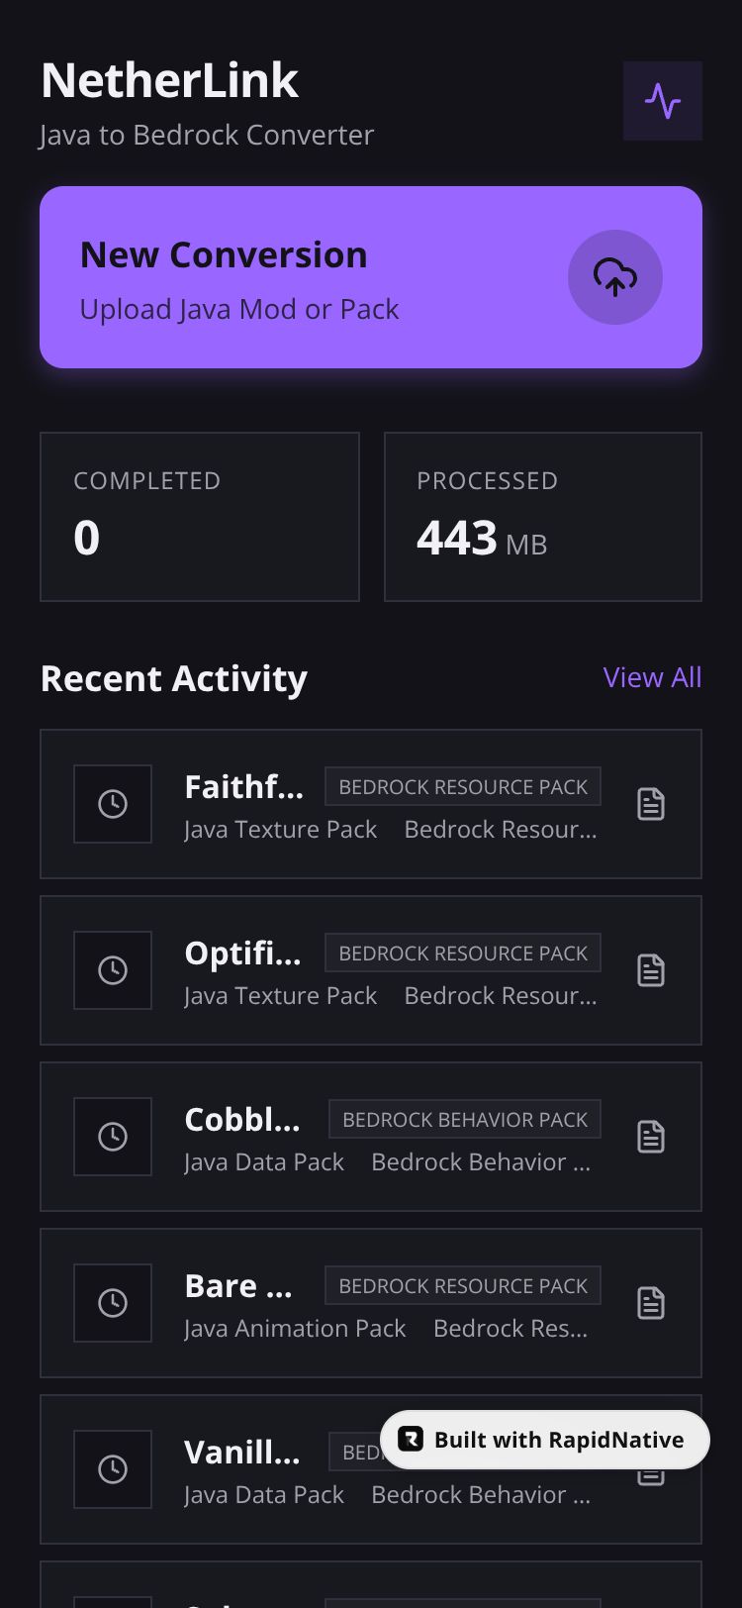Tap the Bedrock Behavior Pack tag on Cobbl...
Screen dimensions: 742x1608
click(x=465, y=1120)
